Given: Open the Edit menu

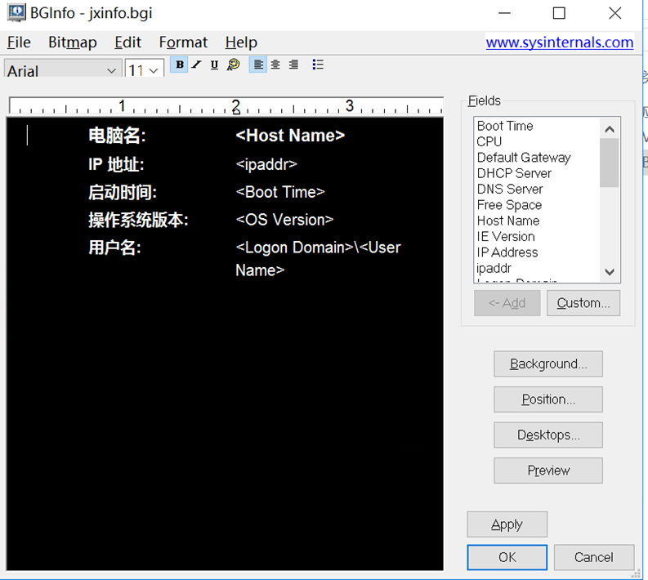Looking at the screenshot, I should pyautogui.click(x=127, y=42).
